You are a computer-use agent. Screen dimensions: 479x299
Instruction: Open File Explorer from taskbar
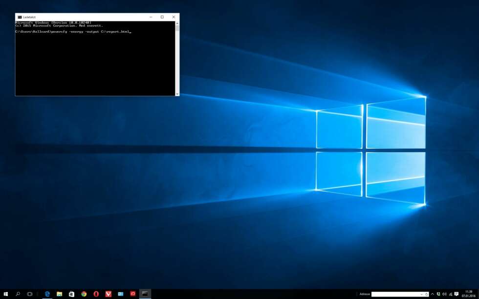point(60,294)
